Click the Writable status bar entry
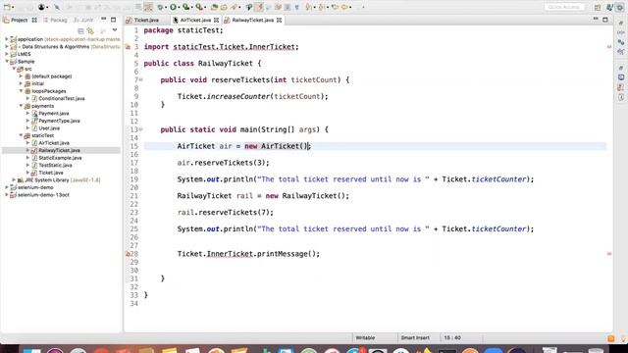 (365, 337)
